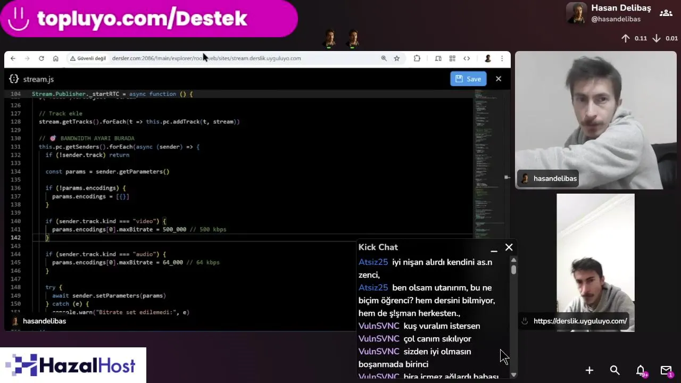Click line number 134 in the gutter
681x383 pixels.
coord(15,171)
